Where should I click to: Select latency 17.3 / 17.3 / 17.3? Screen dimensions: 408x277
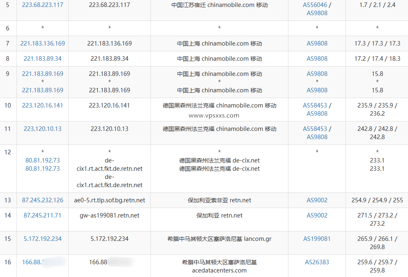(x=377, y=43)
